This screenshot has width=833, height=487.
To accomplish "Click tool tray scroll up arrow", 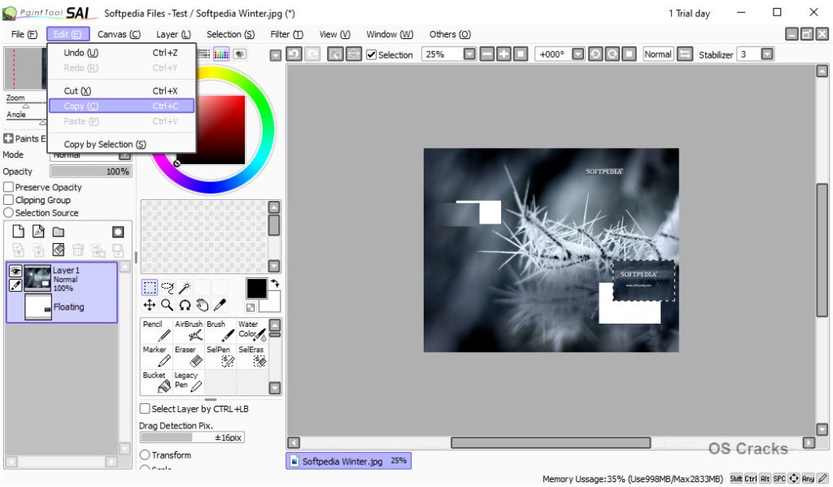I will pos(275,325).
